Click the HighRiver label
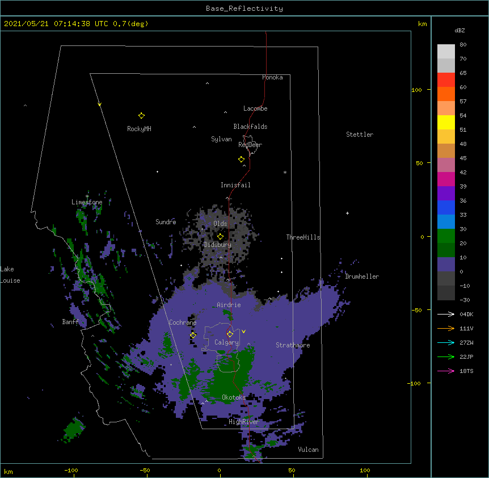489x478 pixels. 244,422
